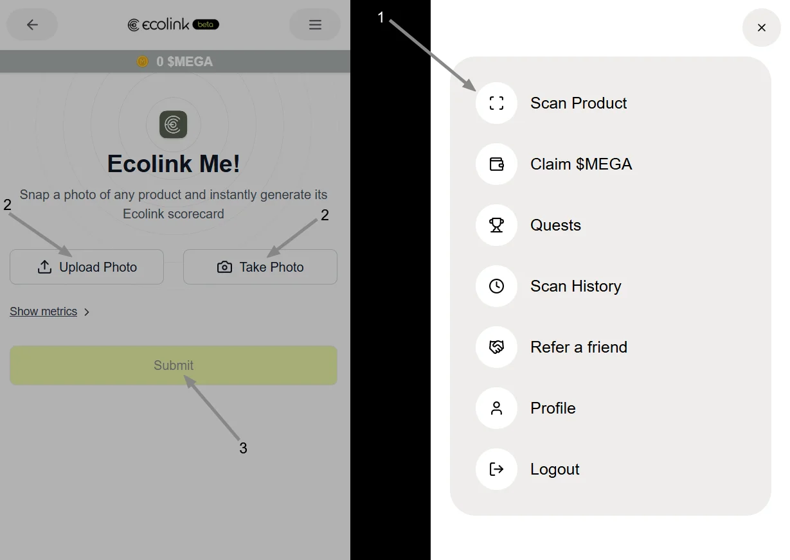Click the Scan History clock icon
790x560 pixels.
(496, 286)
